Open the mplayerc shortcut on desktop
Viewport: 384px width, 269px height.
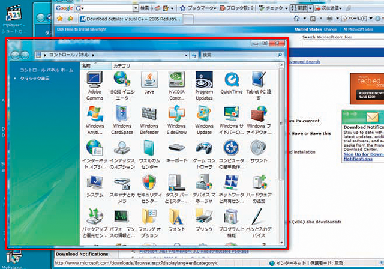click(x=14, y=19)
